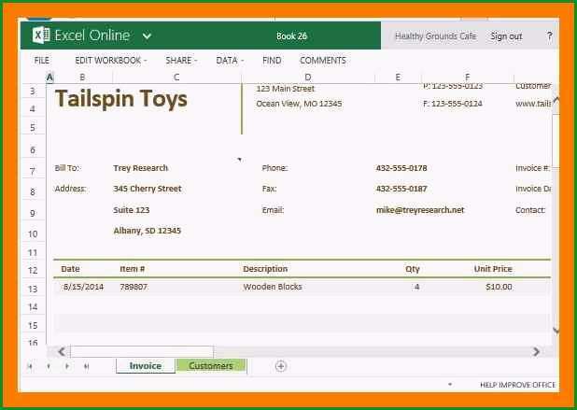Click the Healthy Grounds Cafe account name
The height and width of the screenshot is (410, 577).
(435, 36)
